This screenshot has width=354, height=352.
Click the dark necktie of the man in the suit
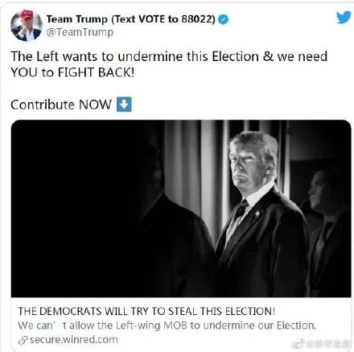[240, 210]
